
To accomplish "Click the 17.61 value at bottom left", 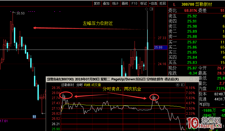I will click(x=4, y=121).
